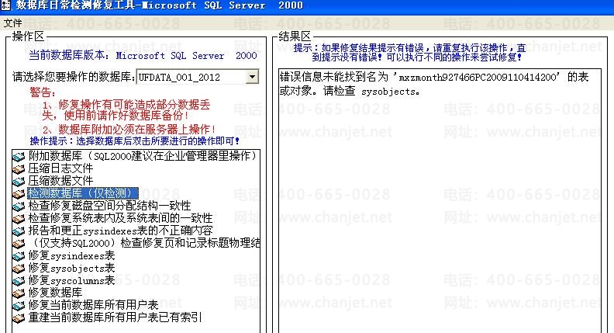Click the icon beside 修复当前数据库所有用户表
614x333 pixels.
19,306
